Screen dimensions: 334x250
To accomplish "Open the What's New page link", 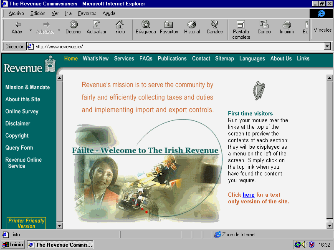I will coord(96,58).
